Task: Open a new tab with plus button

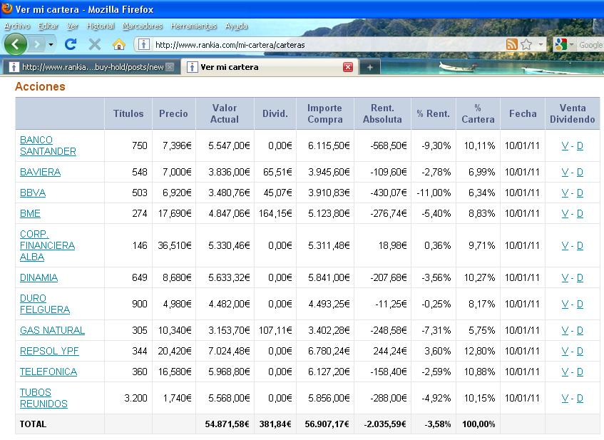Action: (x=369, y=67)
